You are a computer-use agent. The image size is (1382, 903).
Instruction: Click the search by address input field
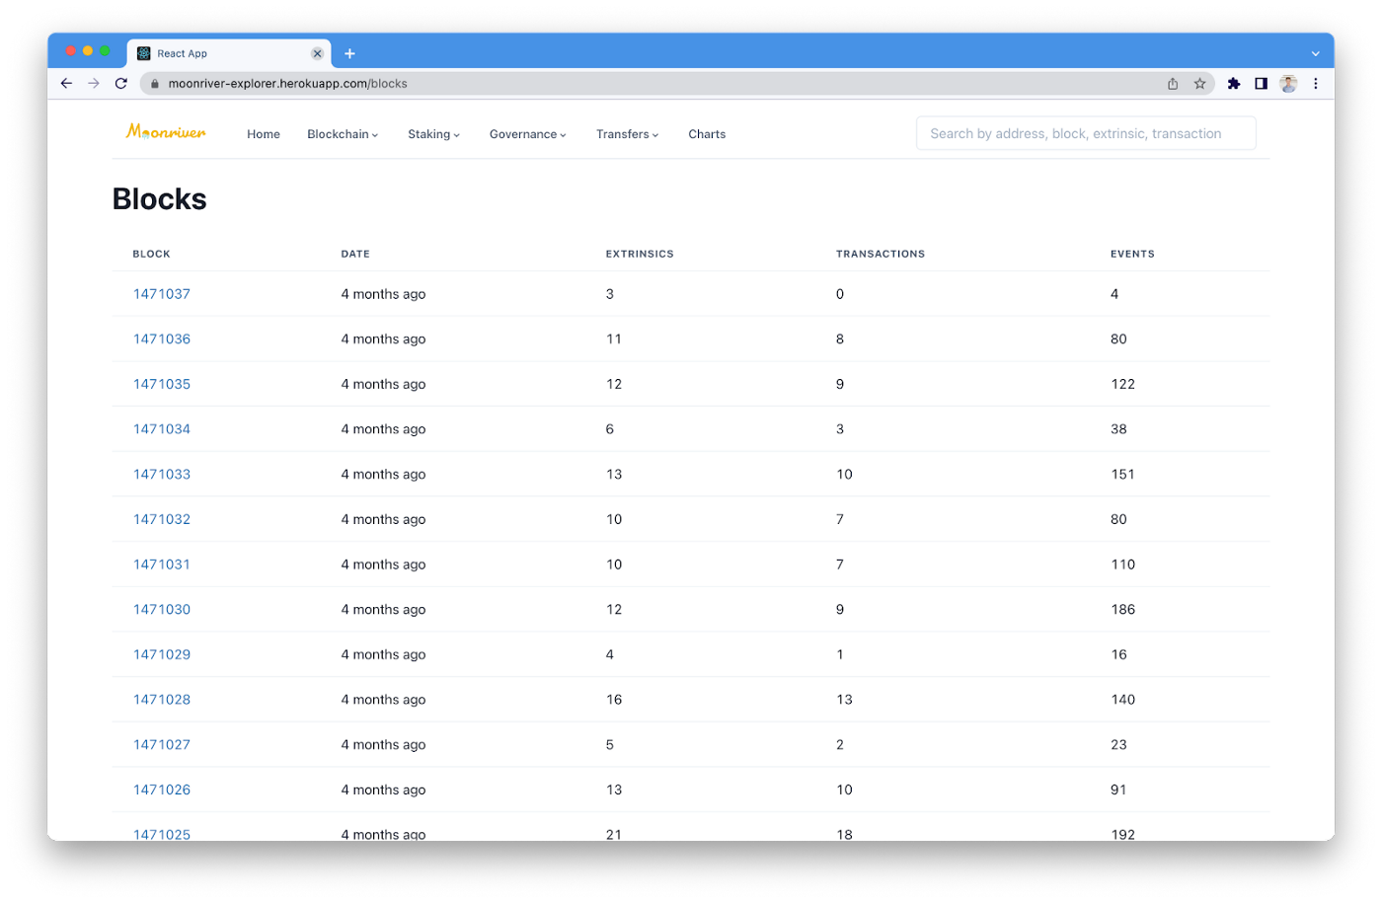click(1086, 133)
